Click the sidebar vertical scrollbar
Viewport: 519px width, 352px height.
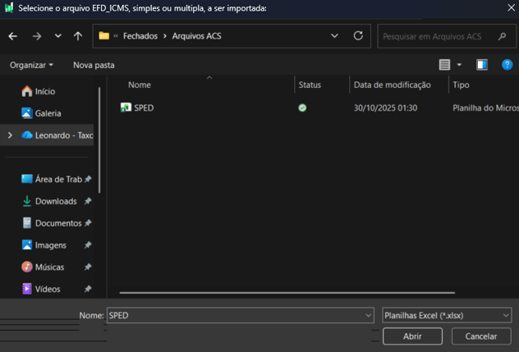tap(99, 140)
